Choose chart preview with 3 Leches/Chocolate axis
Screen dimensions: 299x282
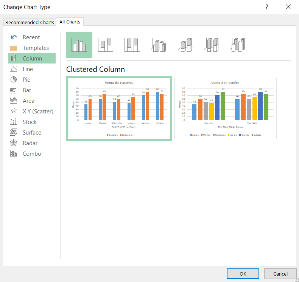coord(225,108)
